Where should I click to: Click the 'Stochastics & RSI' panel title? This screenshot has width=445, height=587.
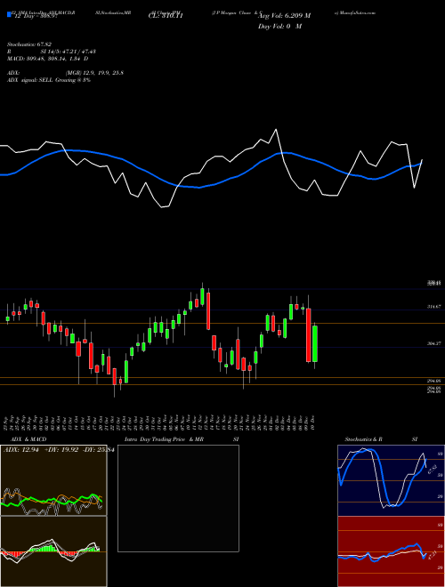click(381, 439)
